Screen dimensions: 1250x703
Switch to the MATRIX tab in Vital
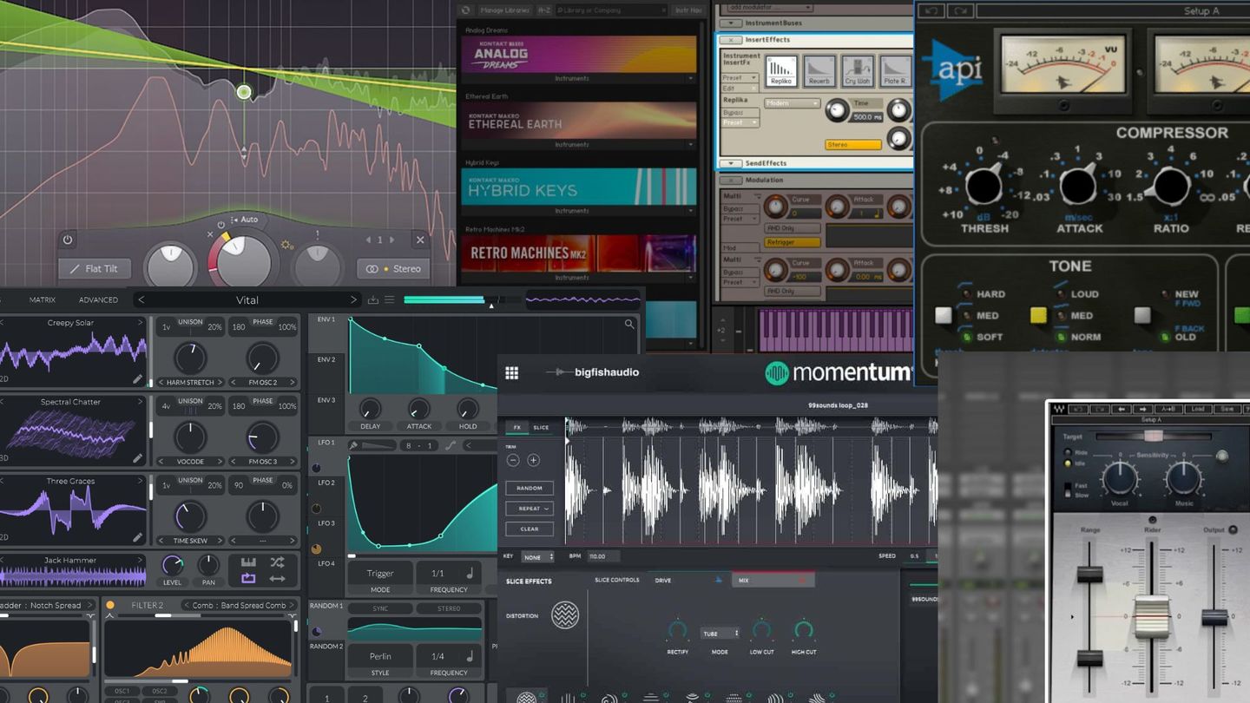(x=43, y=300)
